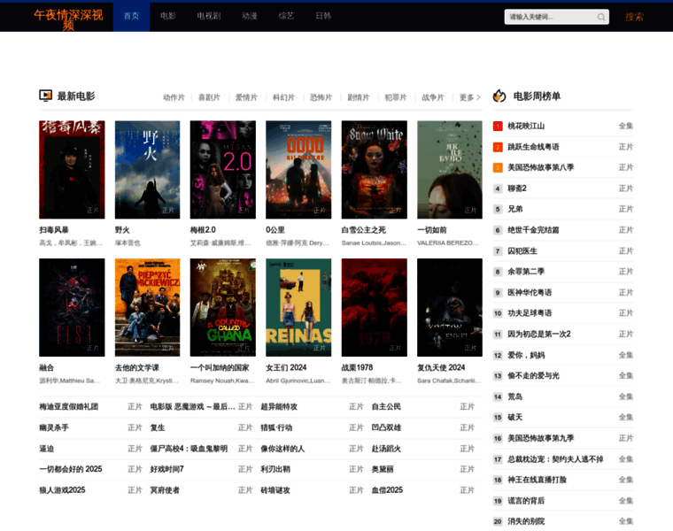Open the 一个叫加纳的国家 poster

(223, 307)
